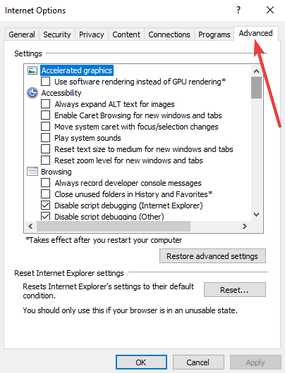Click the settings list scroll up arrow
This screenshot has width=285, height=373.
pyautogui.click(x=256, y=71)
